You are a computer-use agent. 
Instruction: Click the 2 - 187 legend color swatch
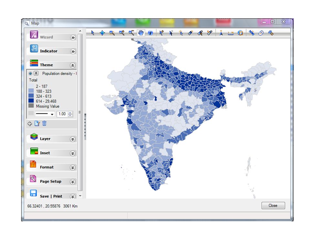point(31,86)
